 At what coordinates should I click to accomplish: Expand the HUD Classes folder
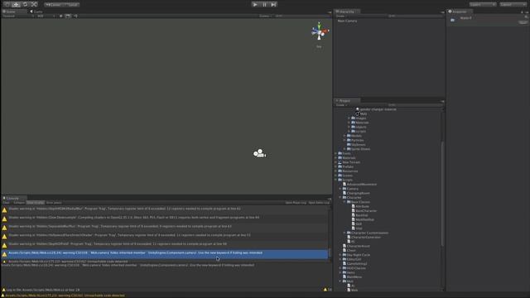(x=340, y=268)
